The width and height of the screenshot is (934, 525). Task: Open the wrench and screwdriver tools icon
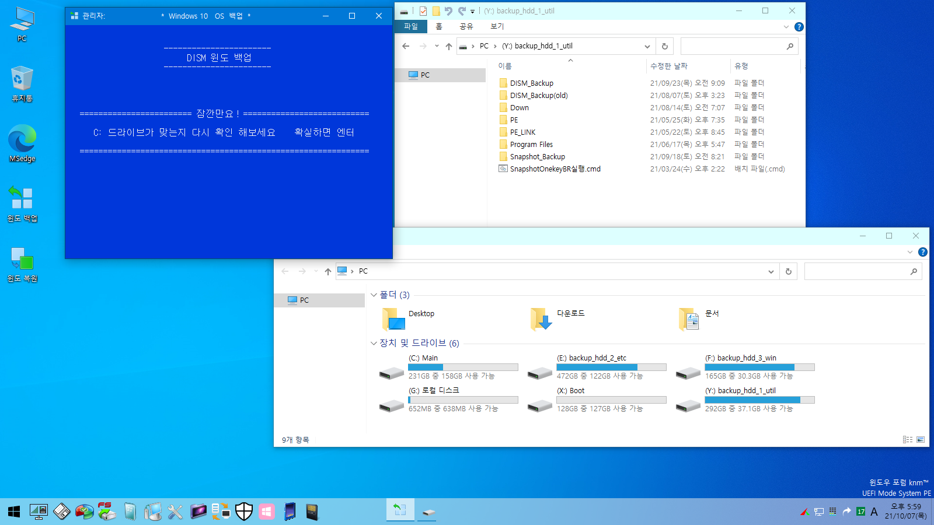coord(175,512)
